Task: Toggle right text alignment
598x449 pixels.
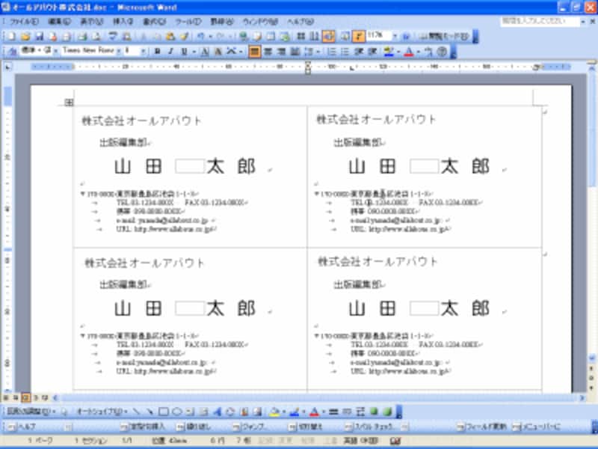Action: 282,51
